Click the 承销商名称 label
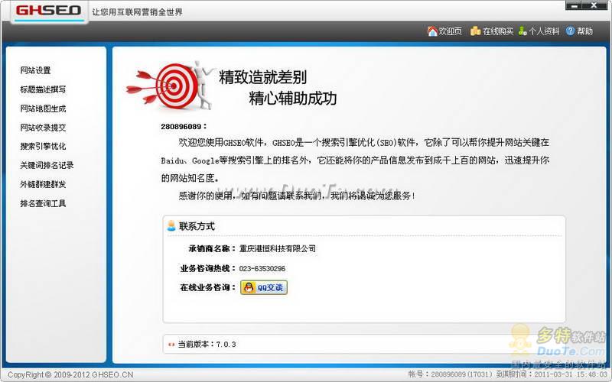612x382 pixels. coord(212,249)
